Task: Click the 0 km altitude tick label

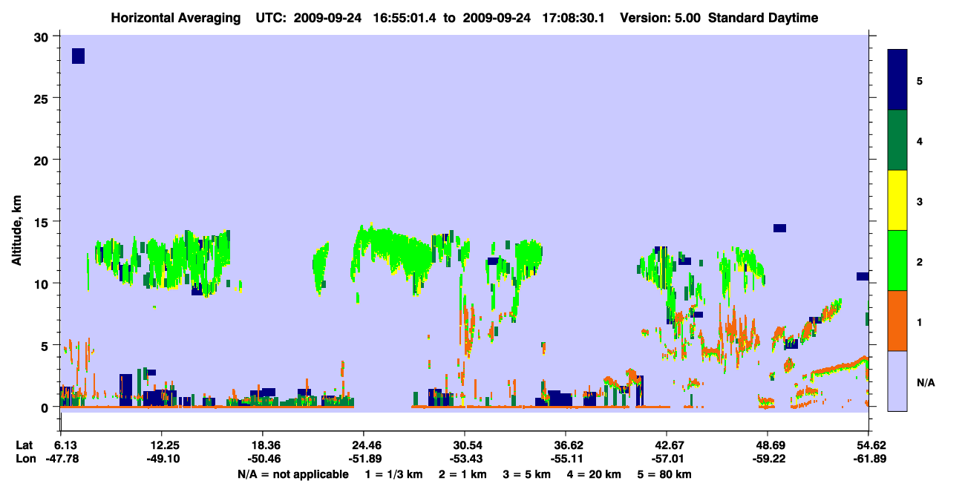Action: (x=47, y=407)
